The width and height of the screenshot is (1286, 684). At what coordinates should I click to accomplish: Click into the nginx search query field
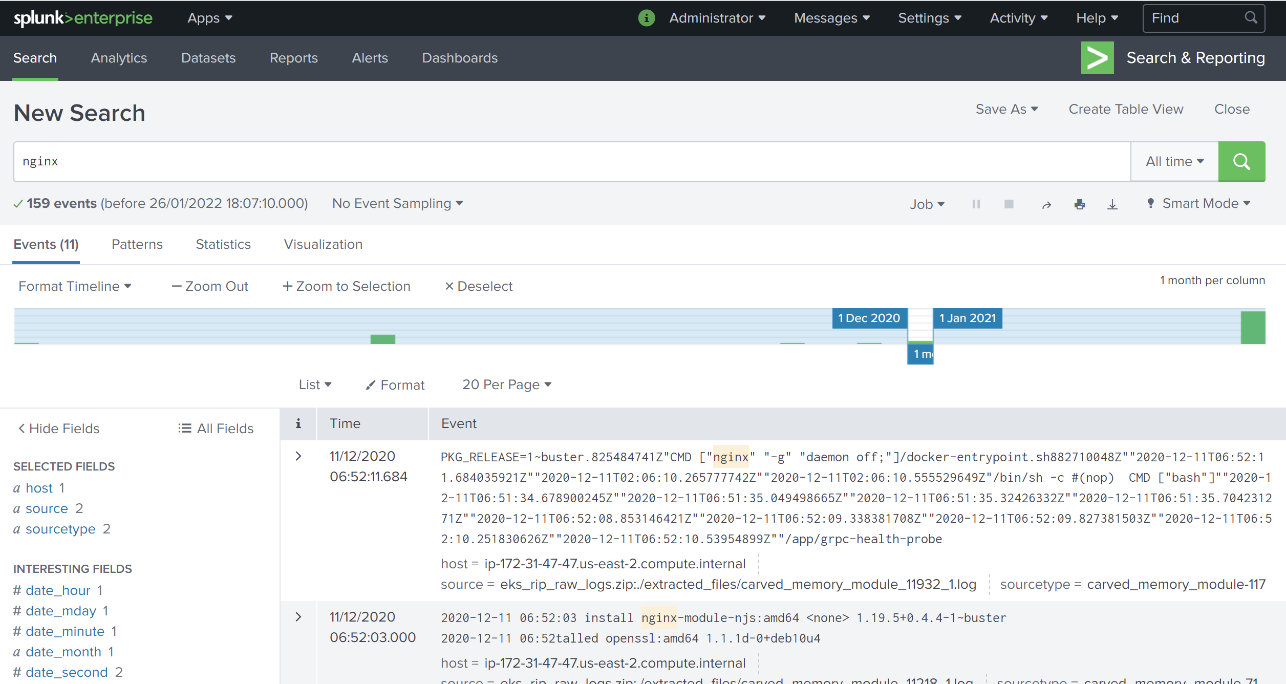pos(563,162)
